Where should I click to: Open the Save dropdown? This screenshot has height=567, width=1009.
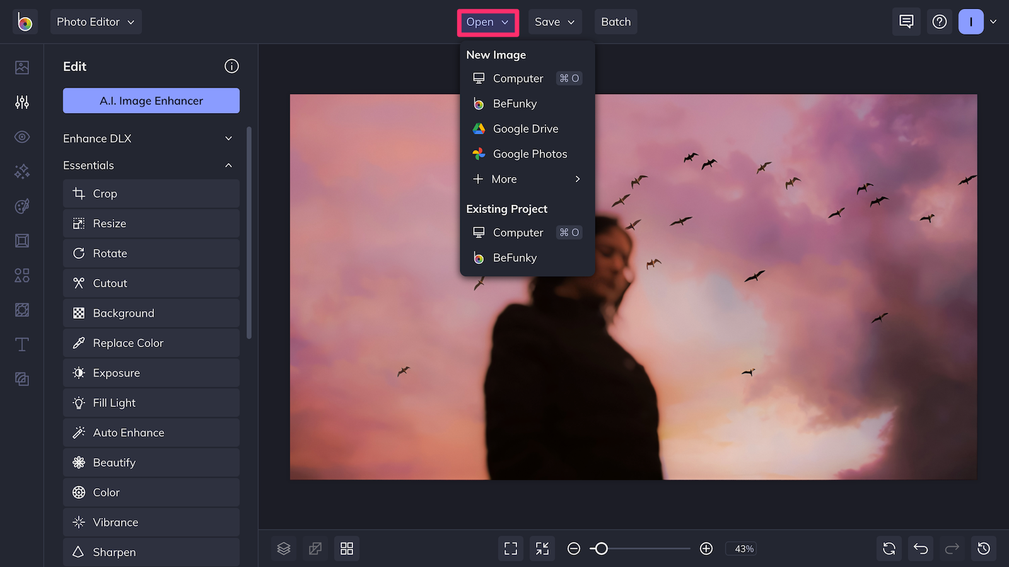click(x=554, y=21)
